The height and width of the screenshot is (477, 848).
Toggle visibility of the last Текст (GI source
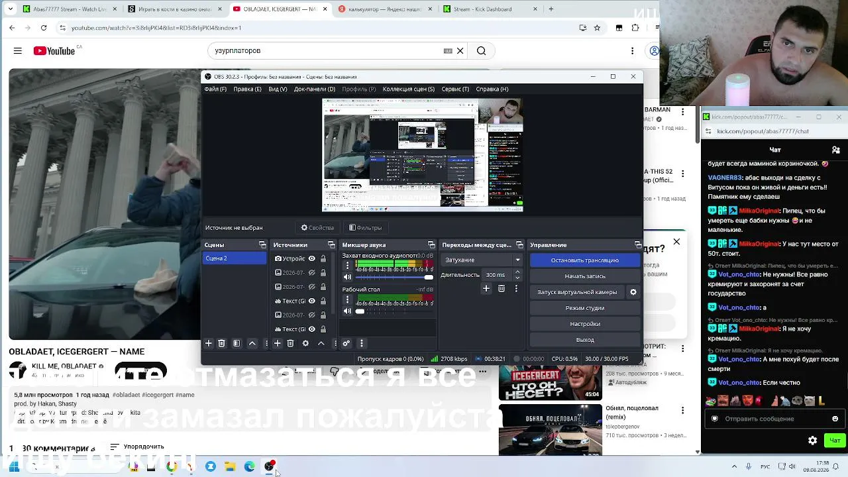pos(312,329)
